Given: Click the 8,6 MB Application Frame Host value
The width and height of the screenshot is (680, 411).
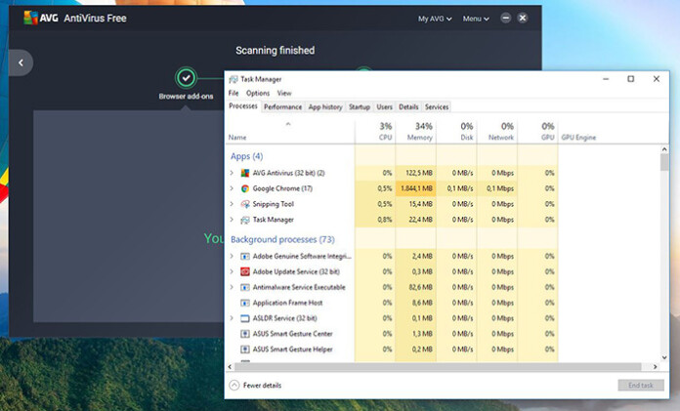Looking at the screenshot, I should [x=422, y=303].
